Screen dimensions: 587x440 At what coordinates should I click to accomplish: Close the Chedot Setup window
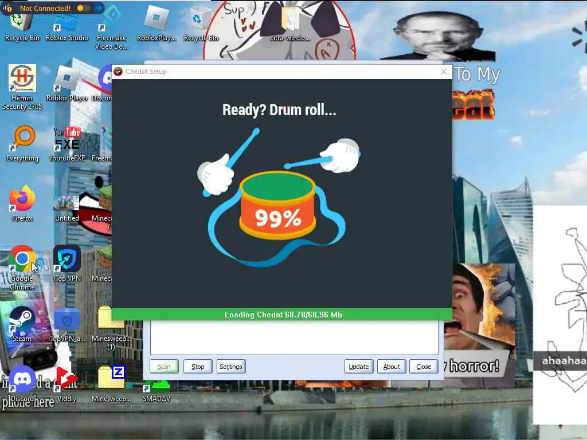pos(444,72)
